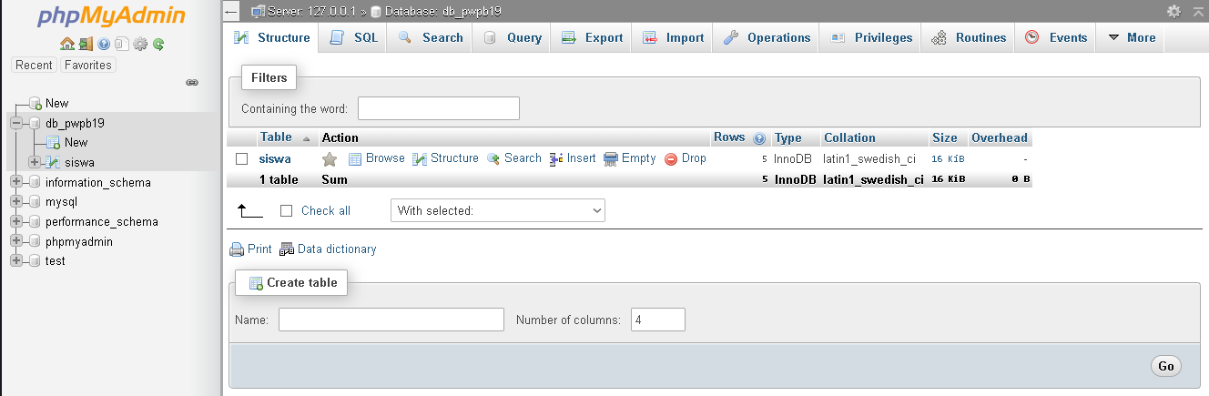This screenshot has height=396, width=1209.
Task: Click page settings gear icon at top right
Action: coord(1174,11)
